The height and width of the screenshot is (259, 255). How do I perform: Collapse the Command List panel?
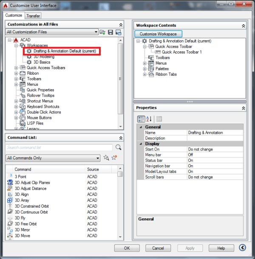[121, 138]
